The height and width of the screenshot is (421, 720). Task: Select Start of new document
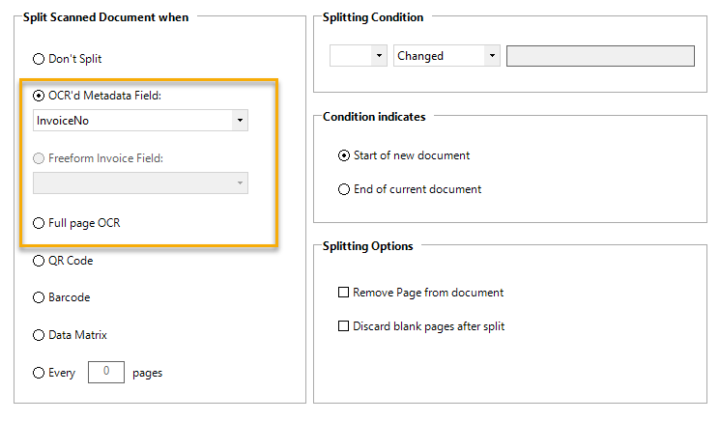pos(344,155)
